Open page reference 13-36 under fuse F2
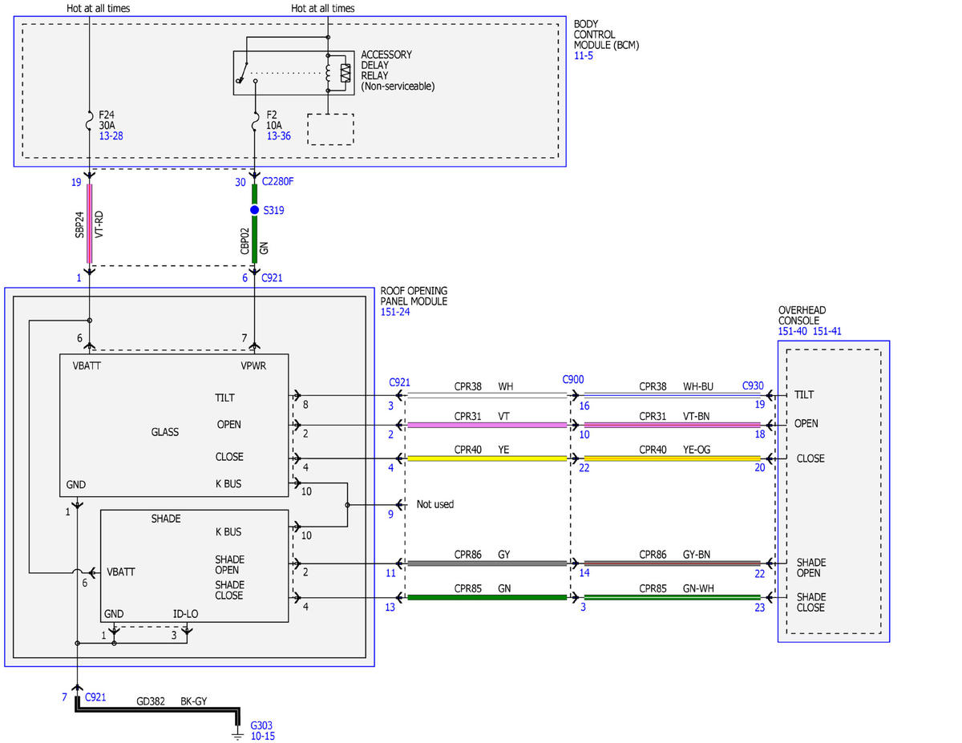962x743 pixels. pyautogui.click(x=278, y=136)
